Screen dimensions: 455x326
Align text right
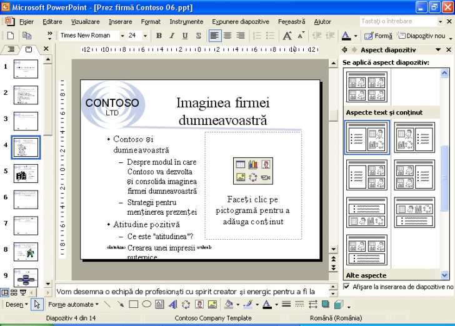[x=241, y=36]
